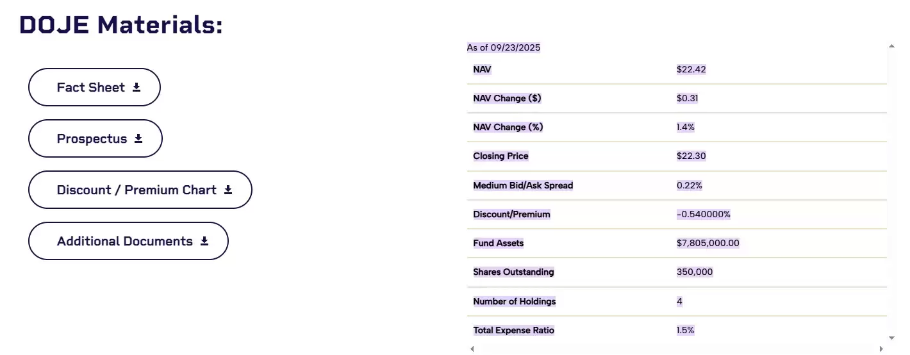The width and height of the screenshot is (910, 355).
Task: Click the Fund Assets row label
Action: pyautogui.click(x=498, y=244)
